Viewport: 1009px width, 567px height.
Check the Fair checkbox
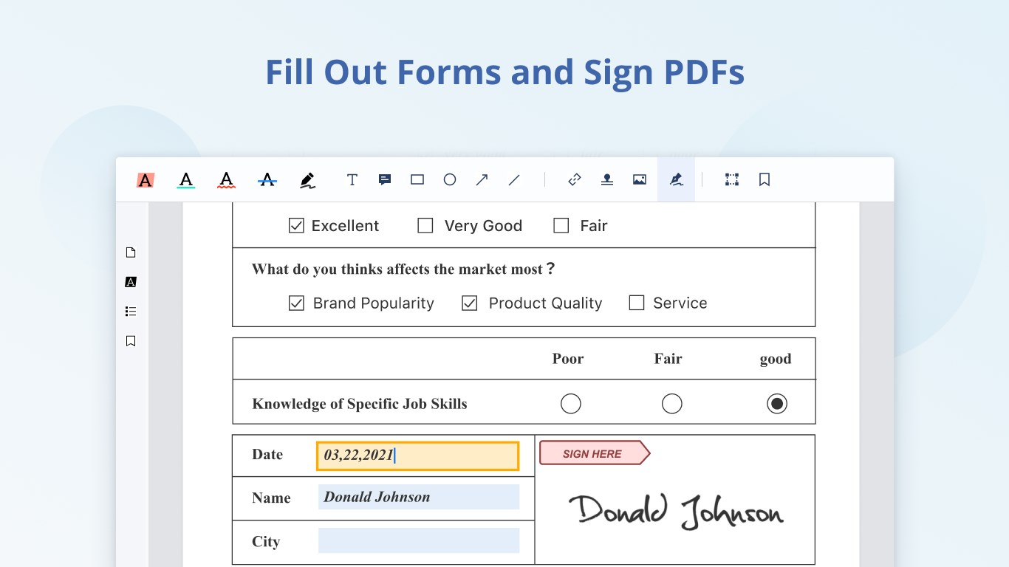pos(561,226)
